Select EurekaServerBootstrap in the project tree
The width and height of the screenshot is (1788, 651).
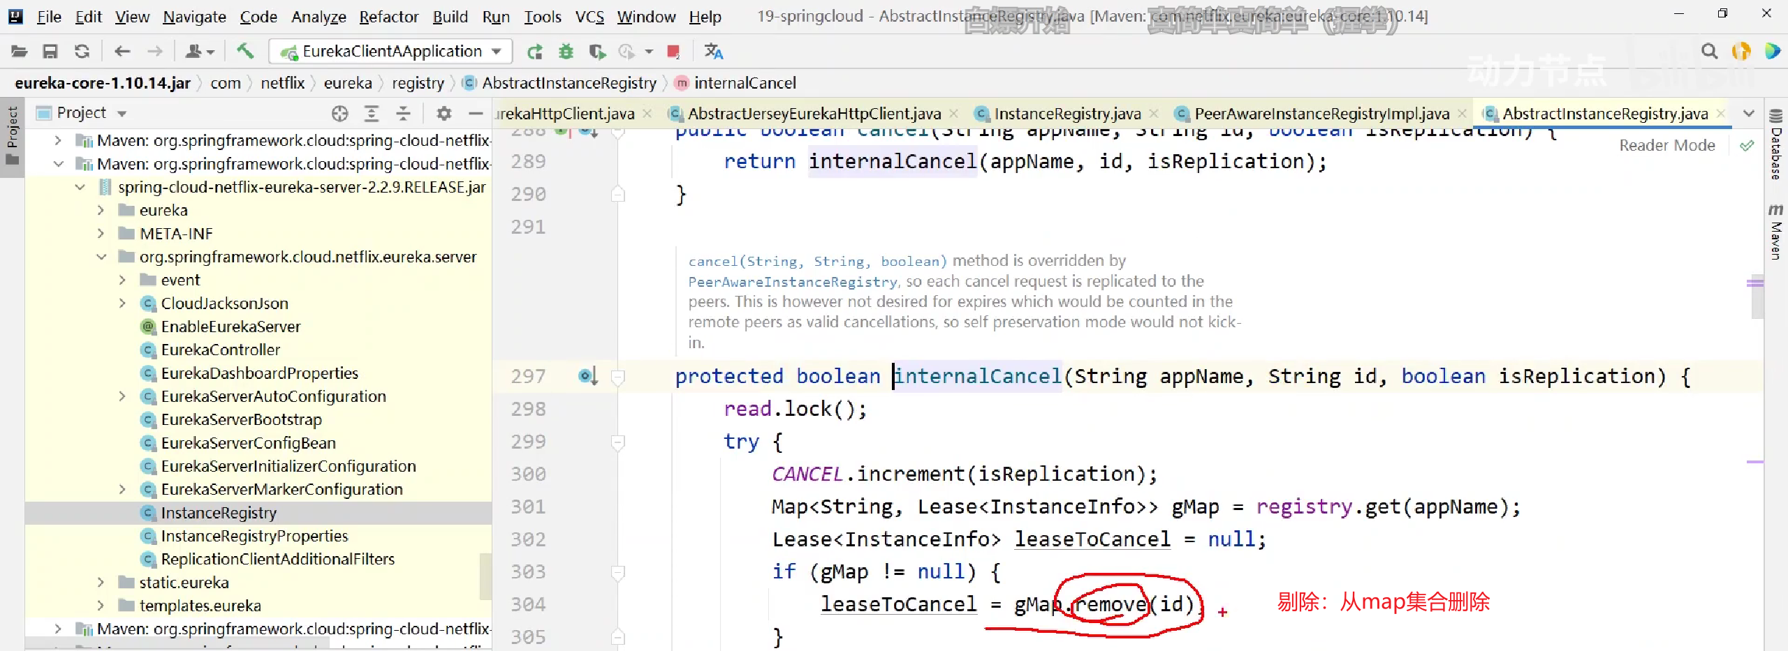click(x=241, y=419)
